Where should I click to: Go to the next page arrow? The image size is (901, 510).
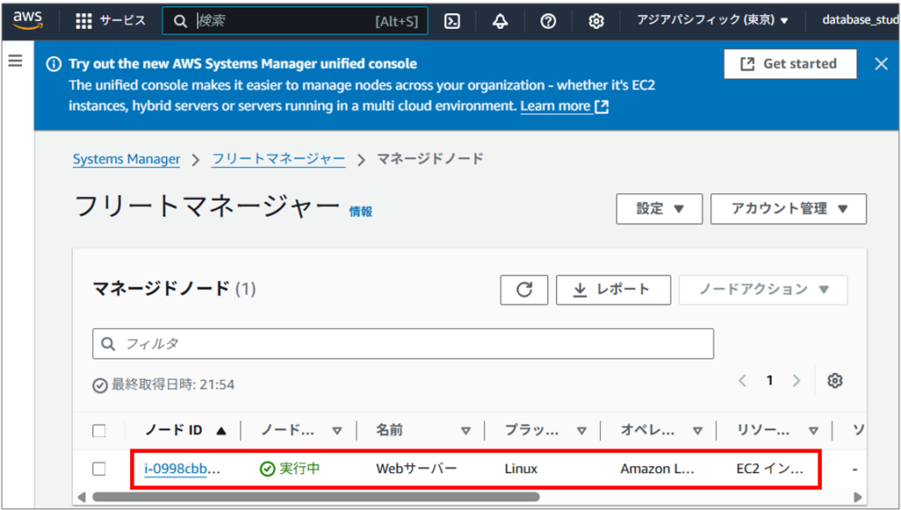(796, 380)
